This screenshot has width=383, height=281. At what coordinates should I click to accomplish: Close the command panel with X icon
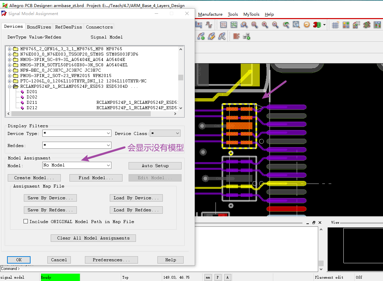(x=320, y=222)
